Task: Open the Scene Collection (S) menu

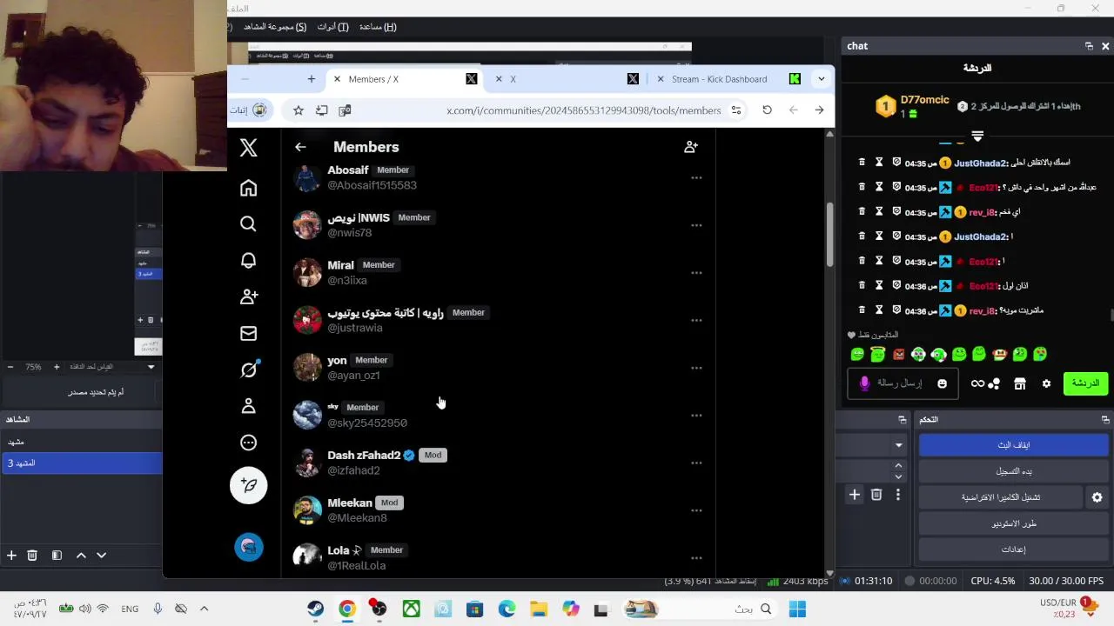Action: 274,27
